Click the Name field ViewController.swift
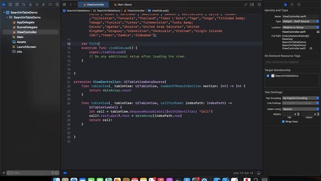 (x=300, y=17)
